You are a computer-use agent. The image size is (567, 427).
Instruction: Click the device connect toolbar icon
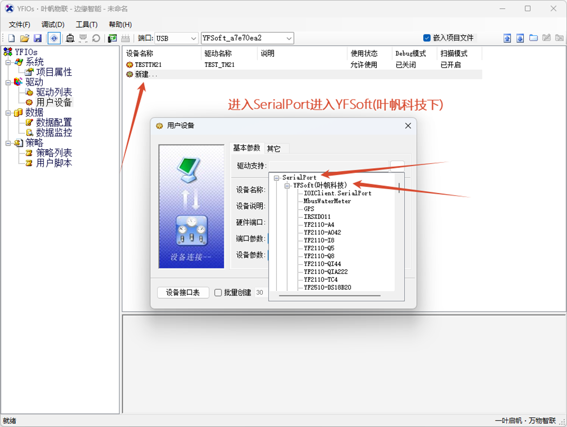click(x=70, y=38)
